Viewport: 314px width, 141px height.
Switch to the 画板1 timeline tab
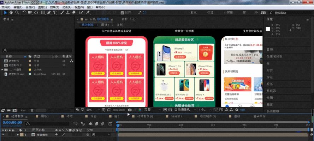tap(45, 116)
